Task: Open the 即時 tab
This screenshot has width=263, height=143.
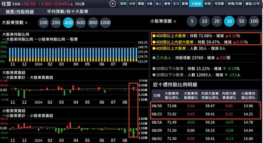Action: coord(123,4)
